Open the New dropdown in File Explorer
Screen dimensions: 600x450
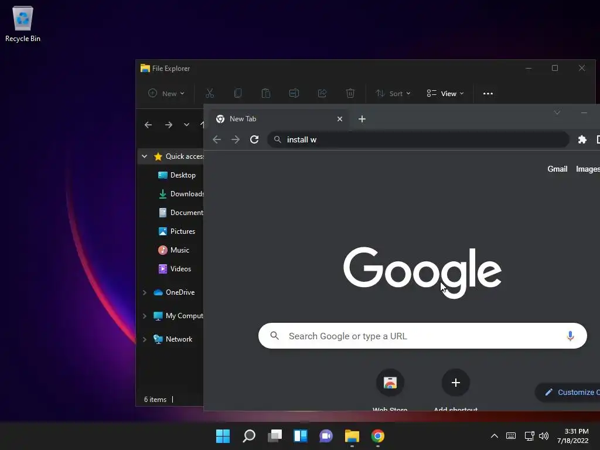point(166,93)
